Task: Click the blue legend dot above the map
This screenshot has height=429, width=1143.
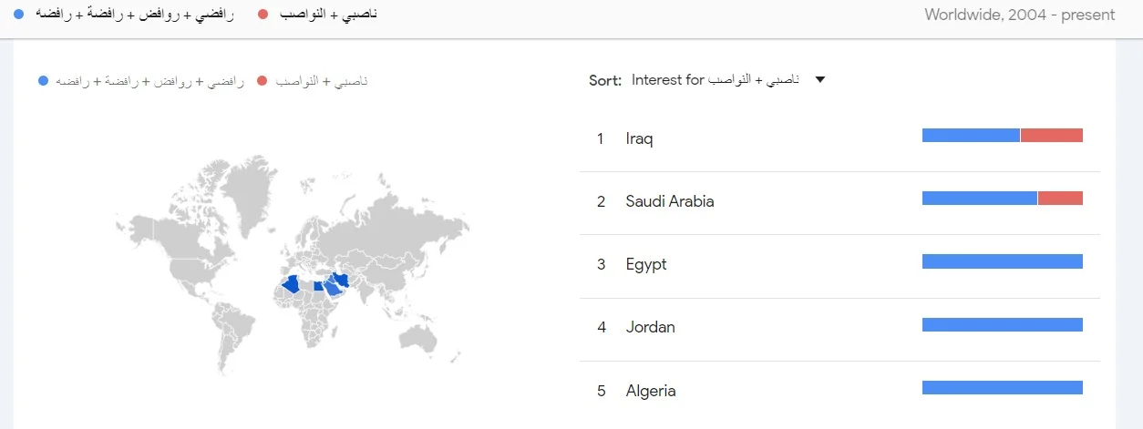Action: [x=43, y=81]
